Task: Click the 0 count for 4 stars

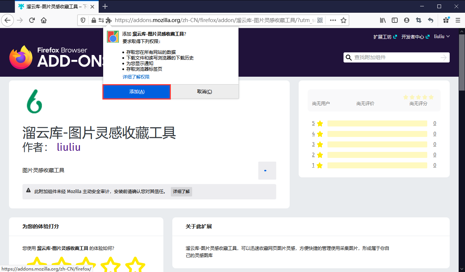Action: (x=435, y=134)
